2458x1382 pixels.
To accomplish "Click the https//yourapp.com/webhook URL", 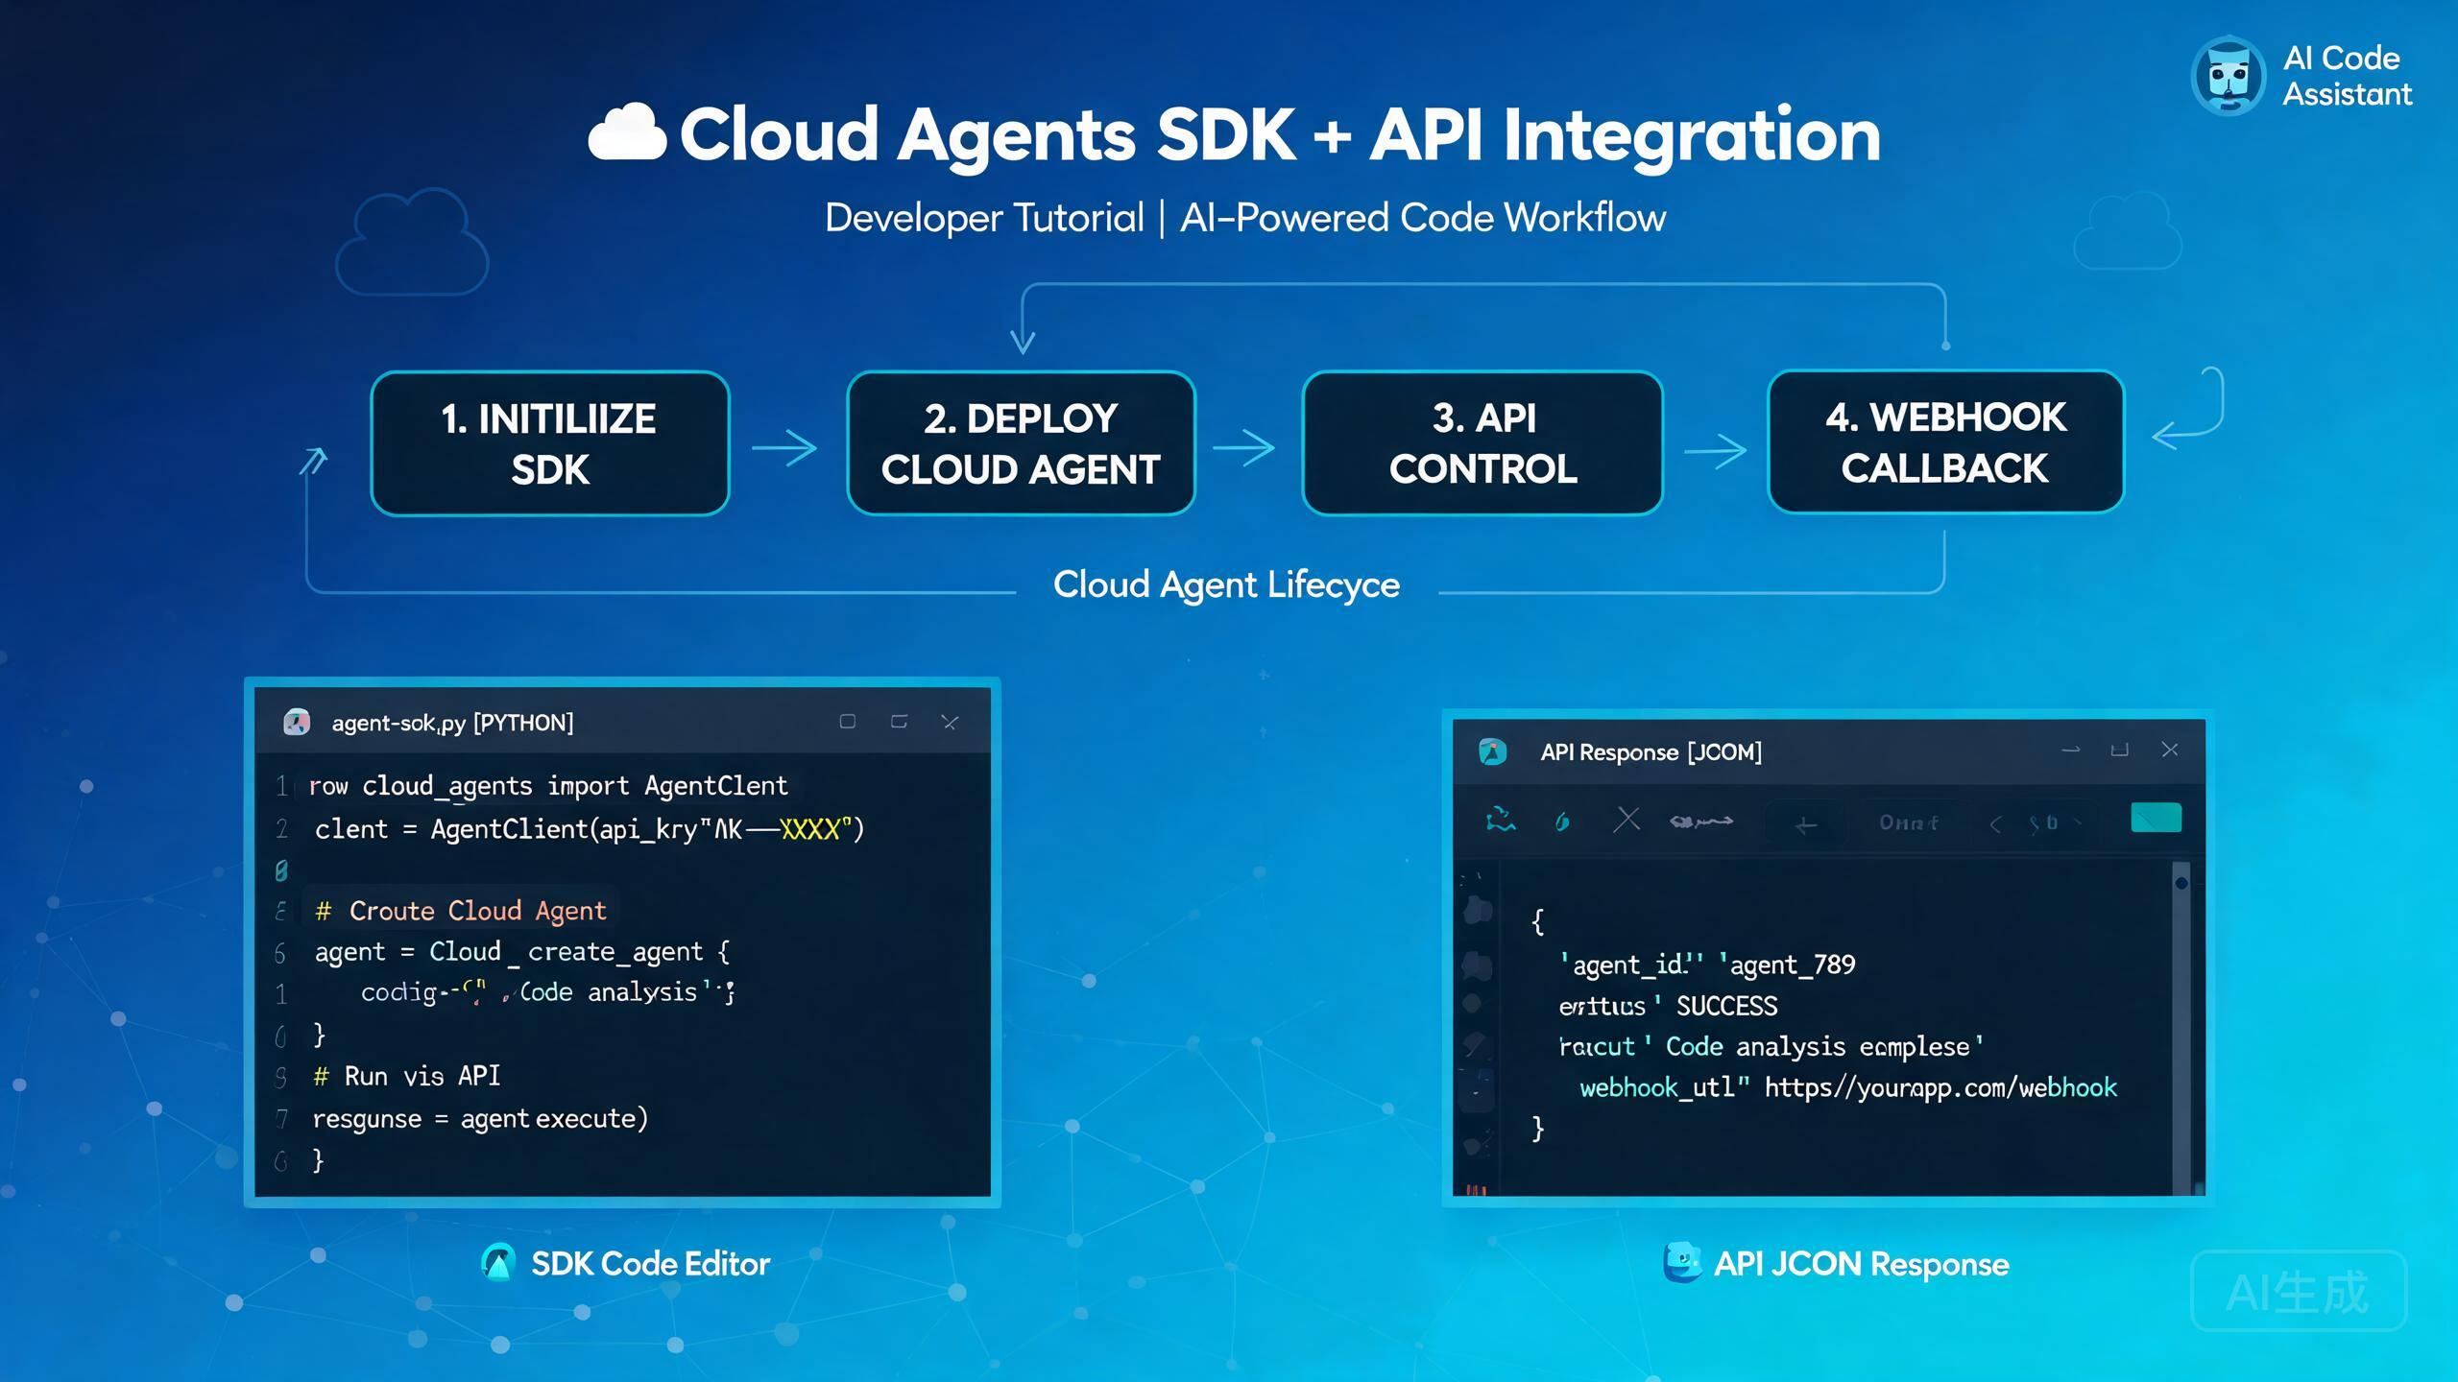I will point(1940,1087).
